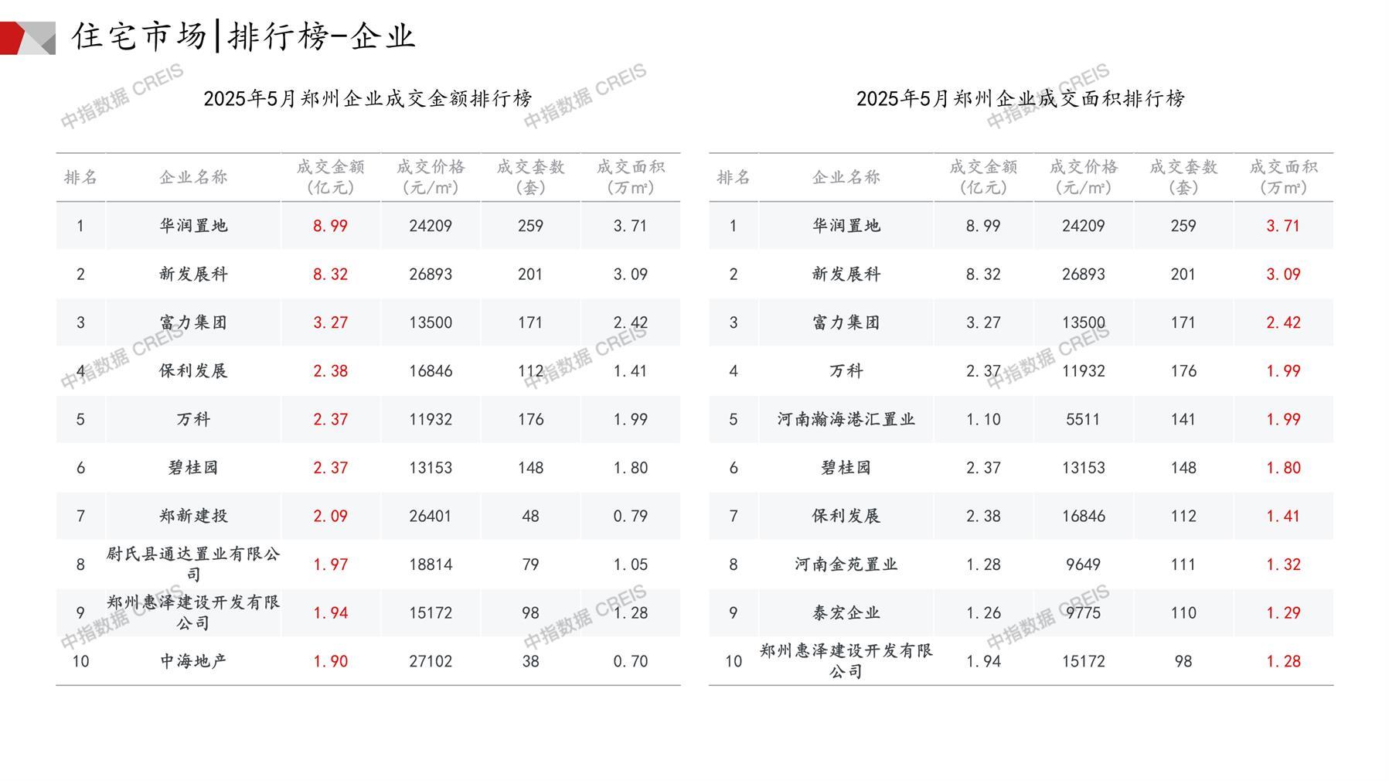
Task: Click the 尉氏县通达置业有限公司 cell
Action: [x=193, y=564]
